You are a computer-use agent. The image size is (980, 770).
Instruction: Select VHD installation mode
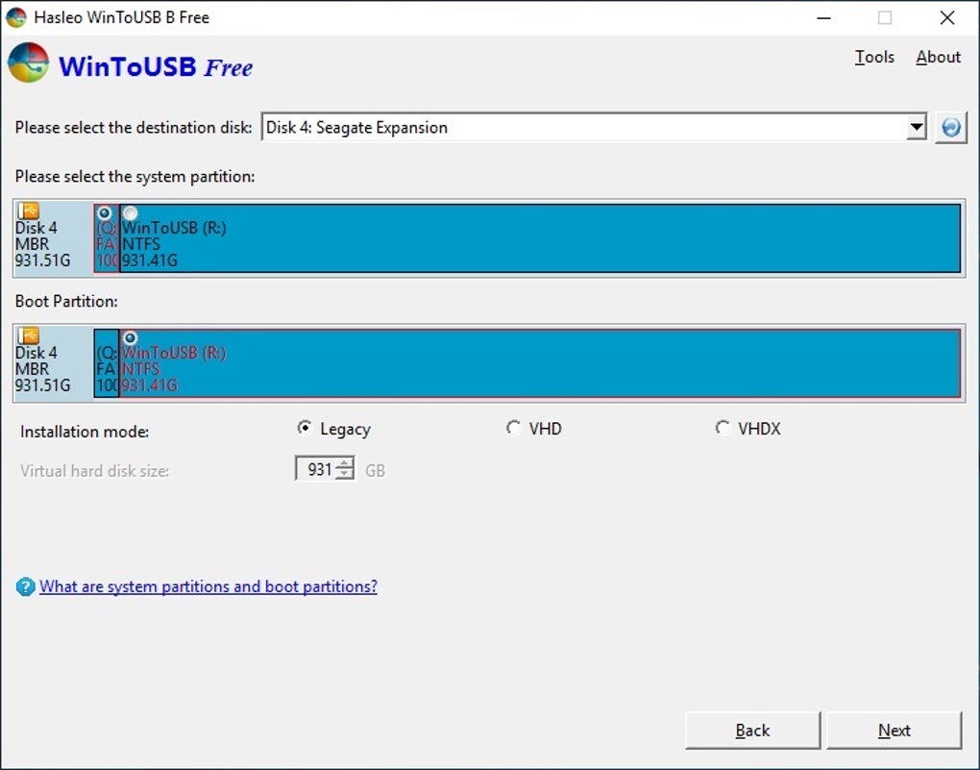coord(514,428)
